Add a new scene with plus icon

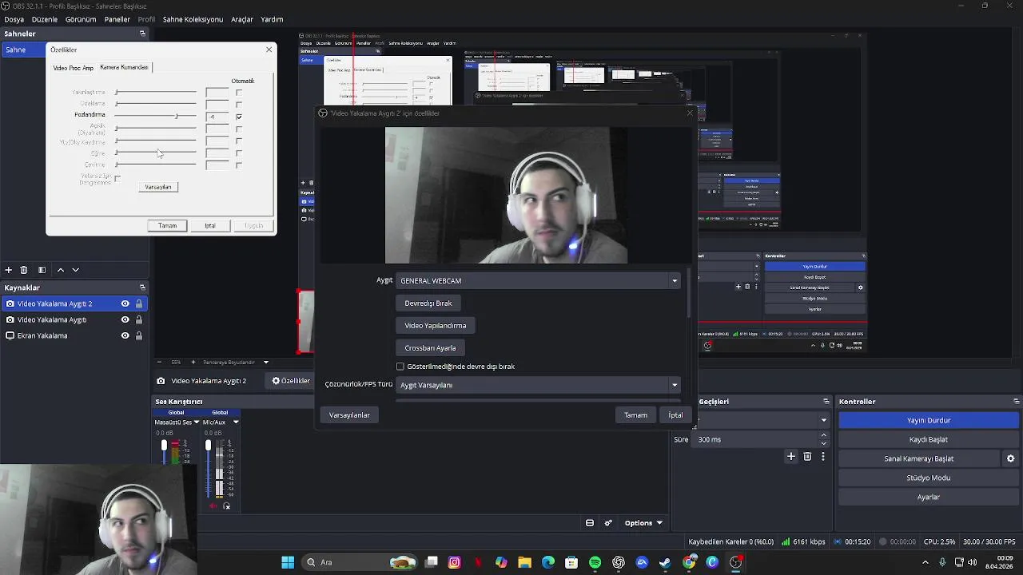click(8, 270)
